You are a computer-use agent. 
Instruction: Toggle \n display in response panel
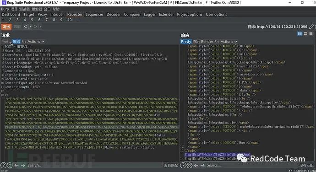[x=217, y=42]
